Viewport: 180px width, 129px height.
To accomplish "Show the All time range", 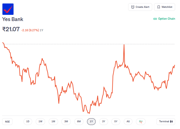I will (x=128, y=121).
